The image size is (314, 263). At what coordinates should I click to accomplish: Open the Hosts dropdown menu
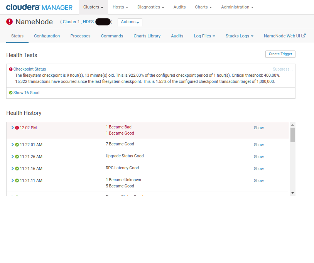(120, 7)
